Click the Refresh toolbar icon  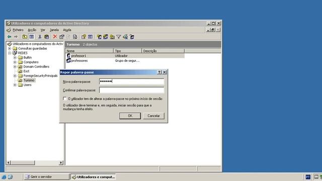point(68,37)
